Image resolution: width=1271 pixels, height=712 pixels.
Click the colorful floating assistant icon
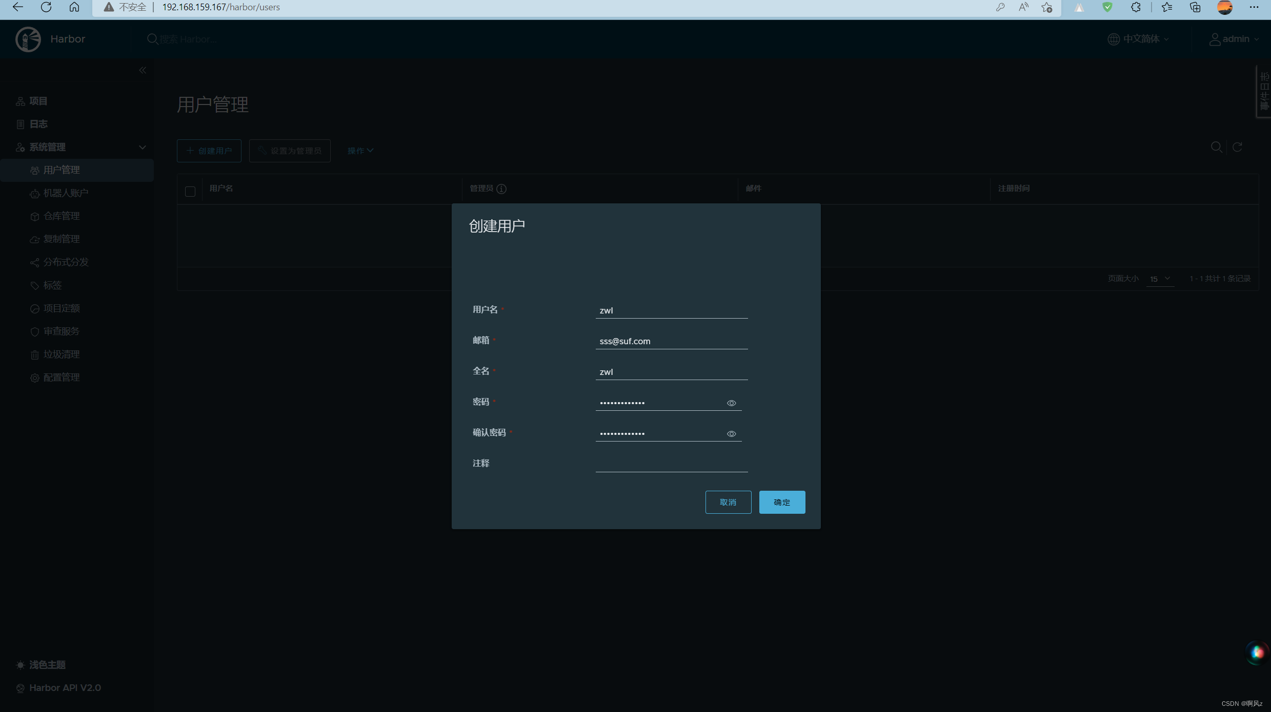pos(1257,653)
